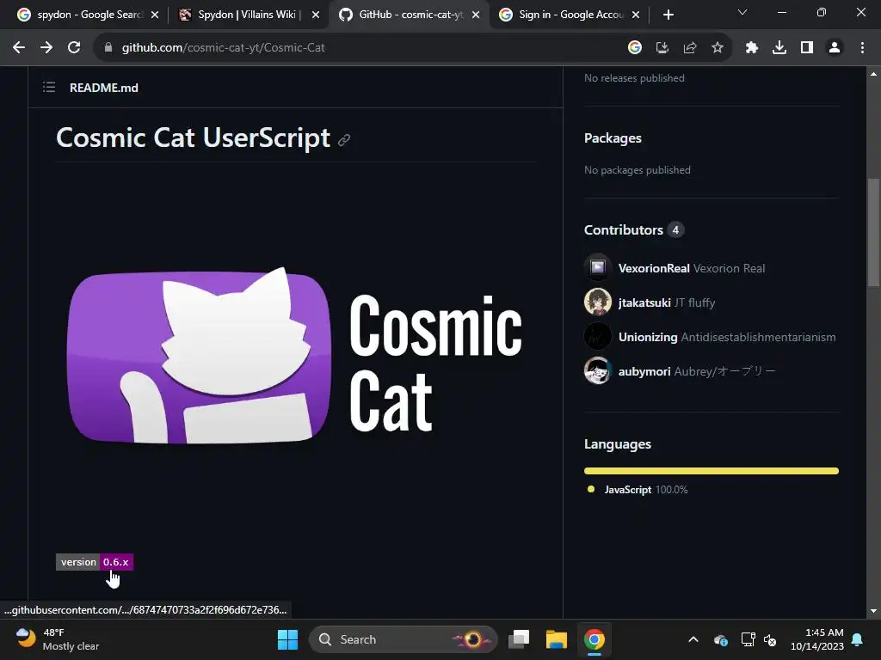Open the Unionizing contributor profile
This screenshot has height=660, width=881.
648,337
